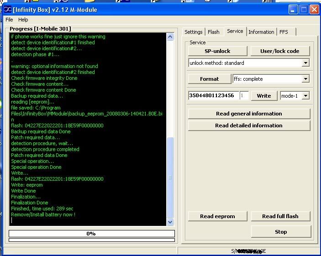Click 'Check firmware integrity Done' log line
This screenshot has width=321, height=256.
44,78
